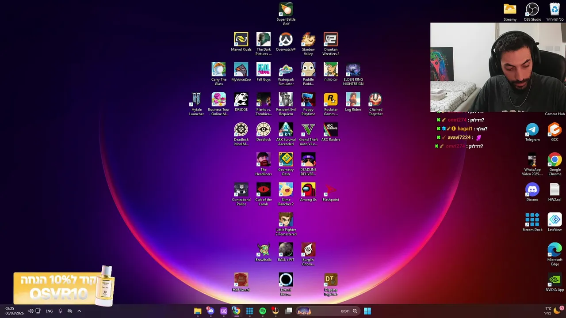
Task: Open The Headliners shortcut
Action: click(x=264, y=164)
